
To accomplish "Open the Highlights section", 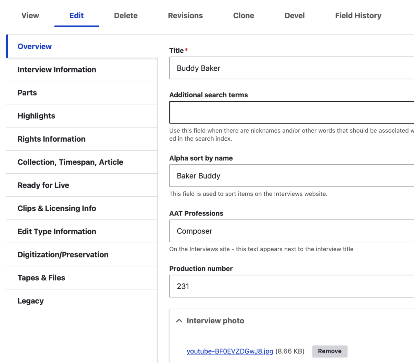I will click(x=36, y=115).
